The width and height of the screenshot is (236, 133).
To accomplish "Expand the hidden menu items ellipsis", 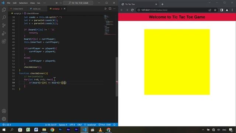I will click(x=44, y=3).
